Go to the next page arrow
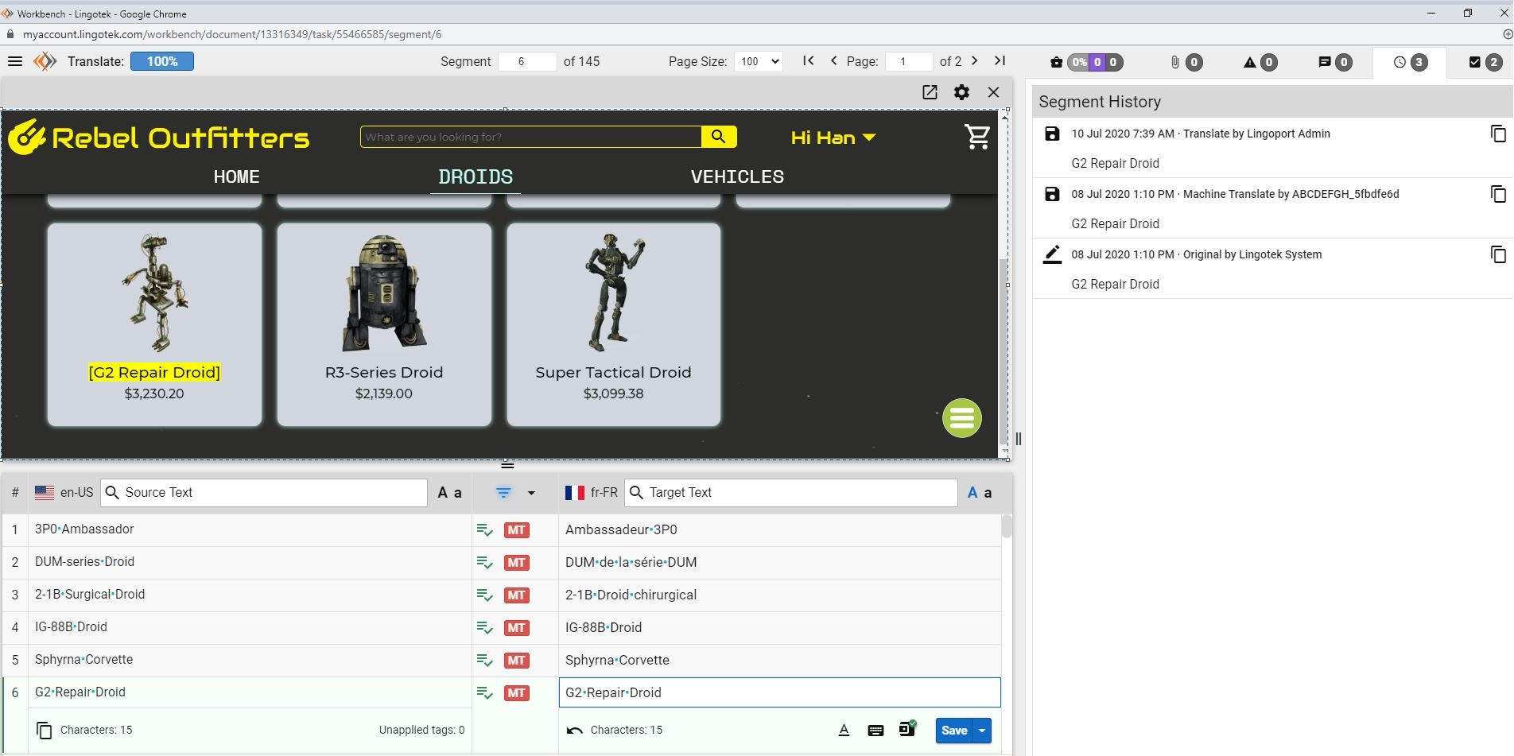Image resolution: width=1514 pixels, height=756 pixels. click(x=975, y=61)
